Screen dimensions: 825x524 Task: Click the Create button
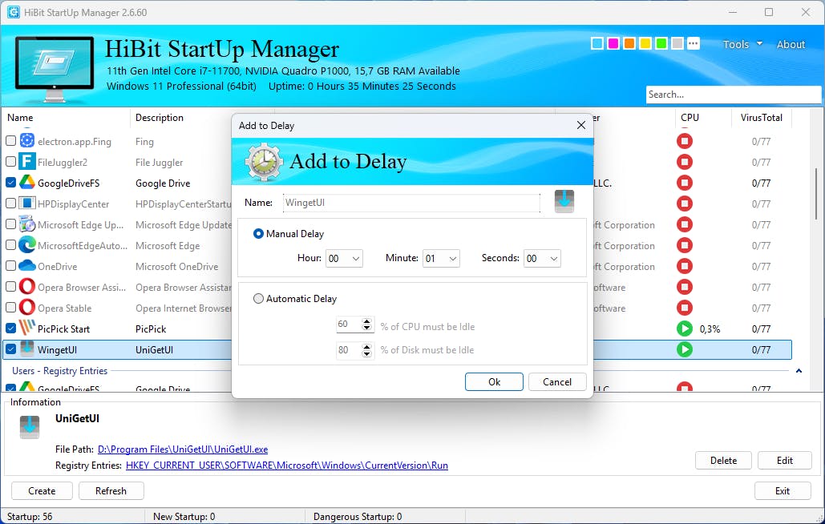coord(42,491)
